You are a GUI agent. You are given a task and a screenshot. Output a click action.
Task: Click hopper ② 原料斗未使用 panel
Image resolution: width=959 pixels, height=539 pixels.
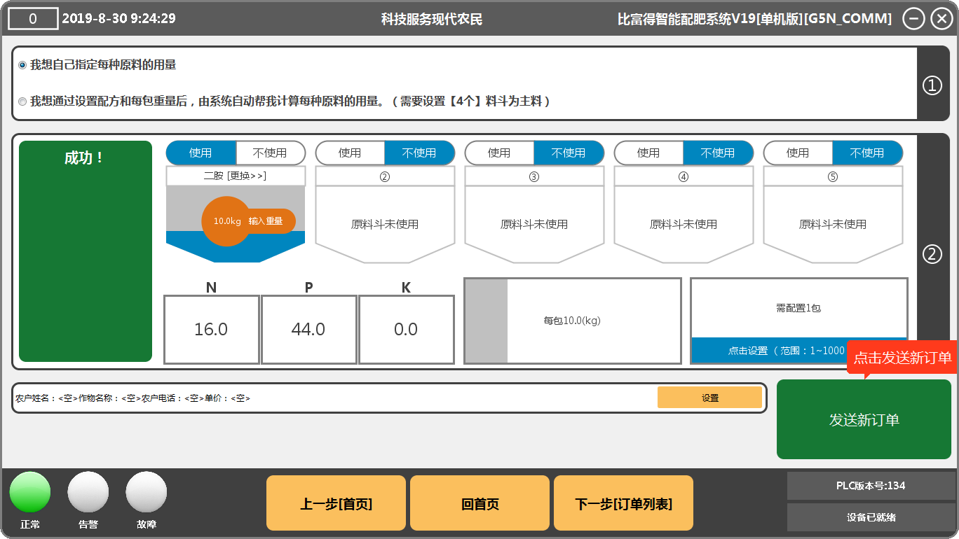click(x=385, y=224)
